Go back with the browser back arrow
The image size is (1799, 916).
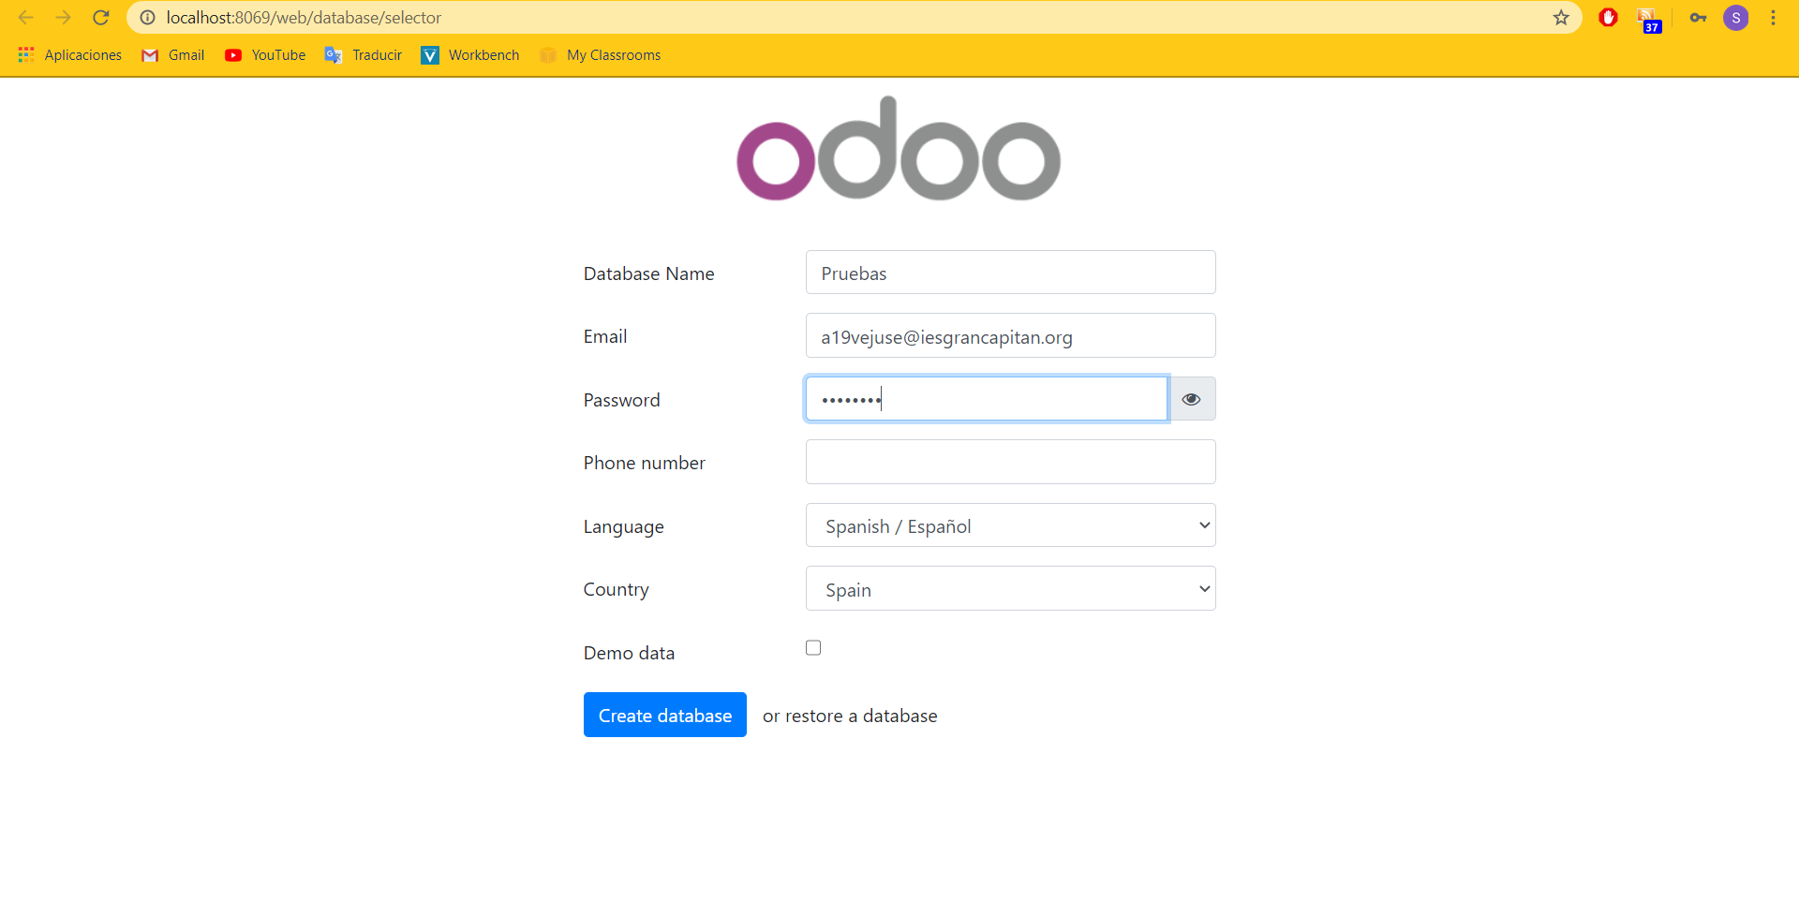click(26, 18)
